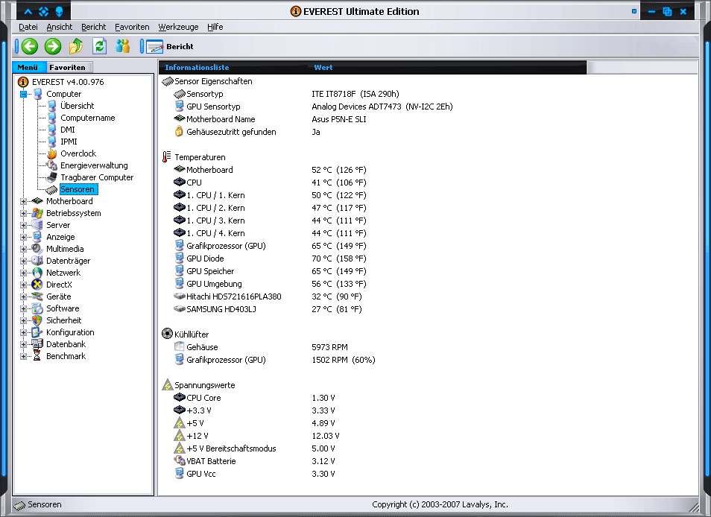The width and height of the screenshot is (711, 517).
Task: Click the window resize grip corner
Action: click(694, 506)
